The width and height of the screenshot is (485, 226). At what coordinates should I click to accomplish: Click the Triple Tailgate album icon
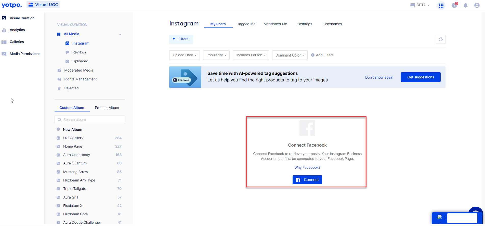click(58, 189)
